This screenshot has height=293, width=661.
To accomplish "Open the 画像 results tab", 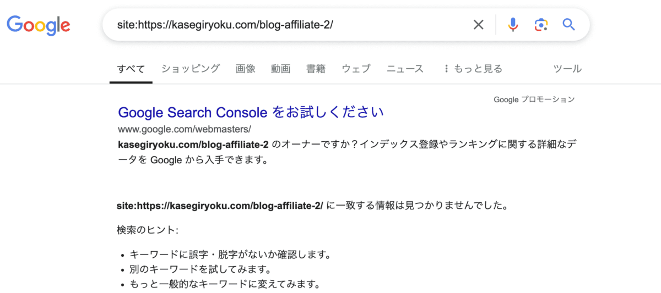I will click(246, 69).
